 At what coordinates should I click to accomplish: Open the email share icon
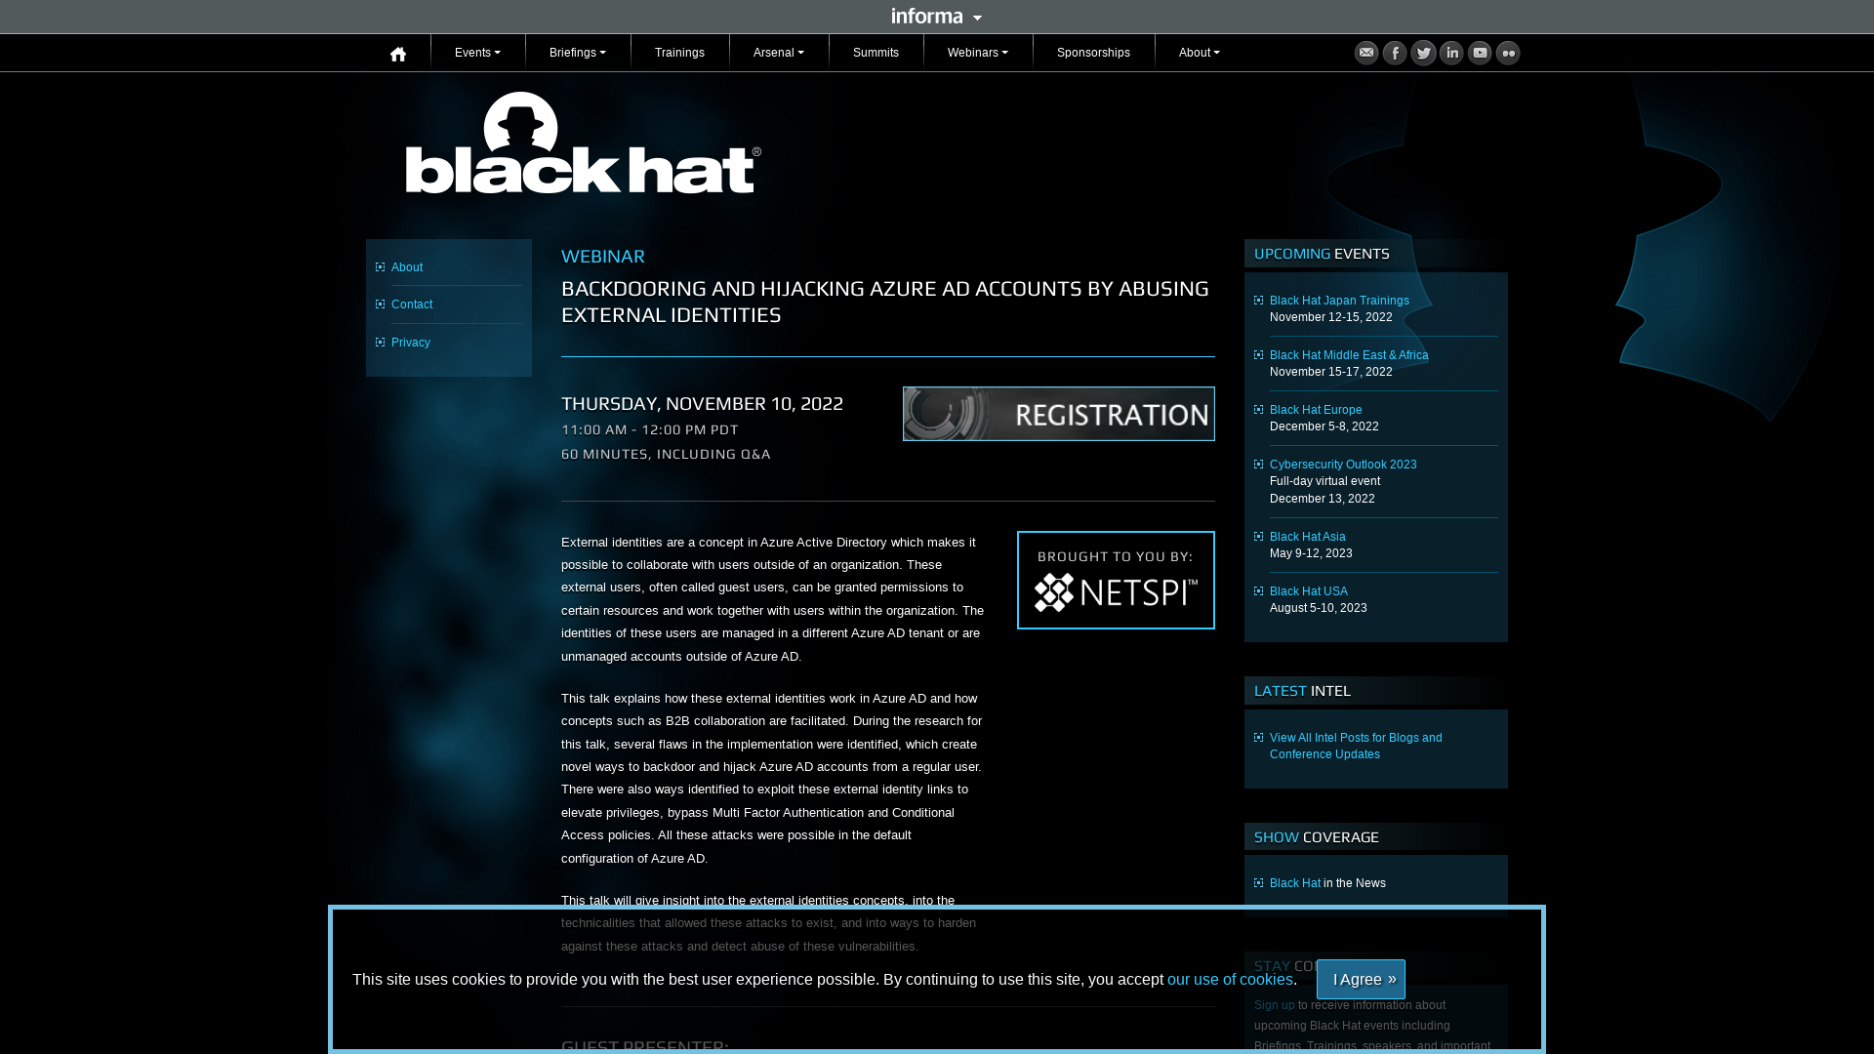[1365, 53]
